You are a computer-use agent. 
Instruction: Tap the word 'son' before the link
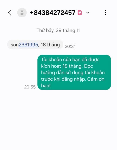pos(15,45)
